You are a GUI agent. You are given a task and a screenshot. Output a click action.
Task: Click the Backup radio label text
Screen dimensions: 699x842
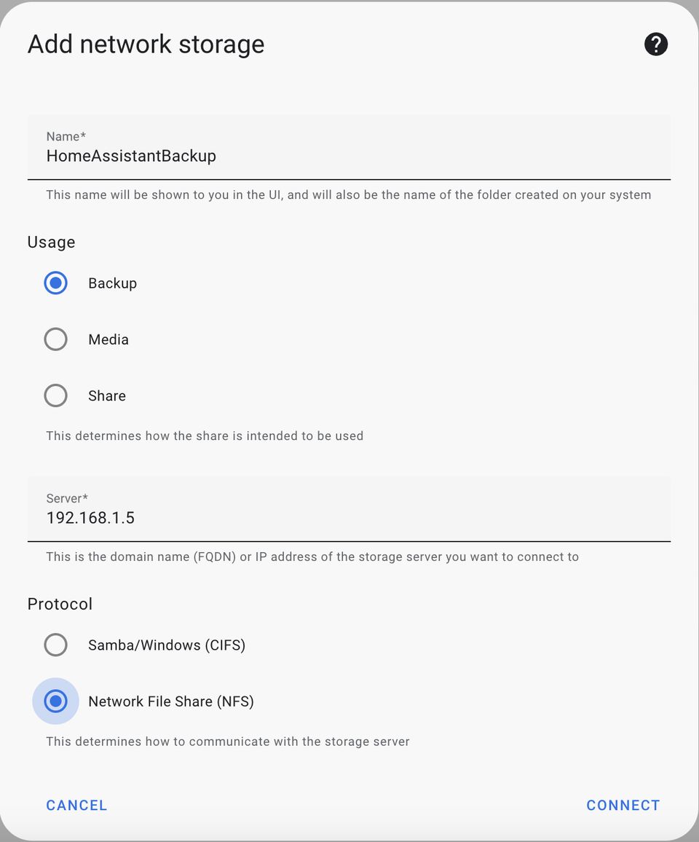click(112, 283)
